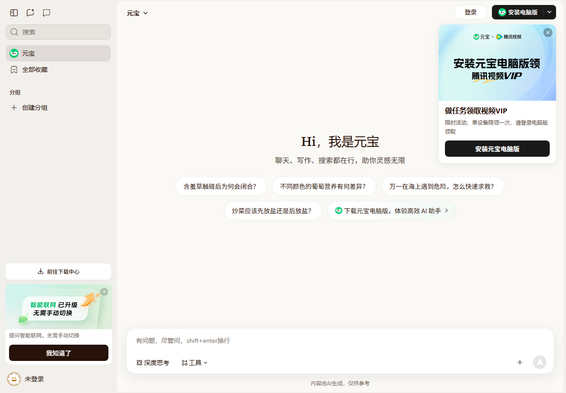Click the dashed-square screenshot icon

(47, 13)
